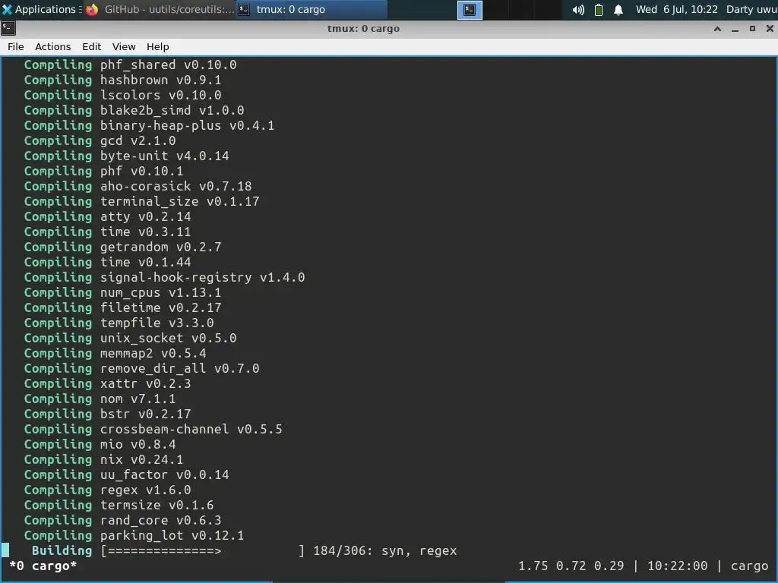778x583 pixels.
Task: Click the tempfile v3.3.0 line
Action: pyautogui.click(x=119, y=323)
